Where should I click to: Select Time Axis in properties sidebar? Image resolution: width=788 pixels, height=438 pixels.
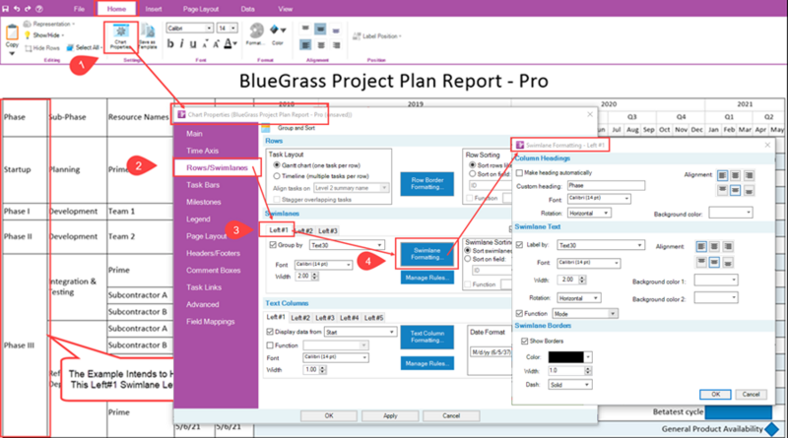(x=202, y=151)
